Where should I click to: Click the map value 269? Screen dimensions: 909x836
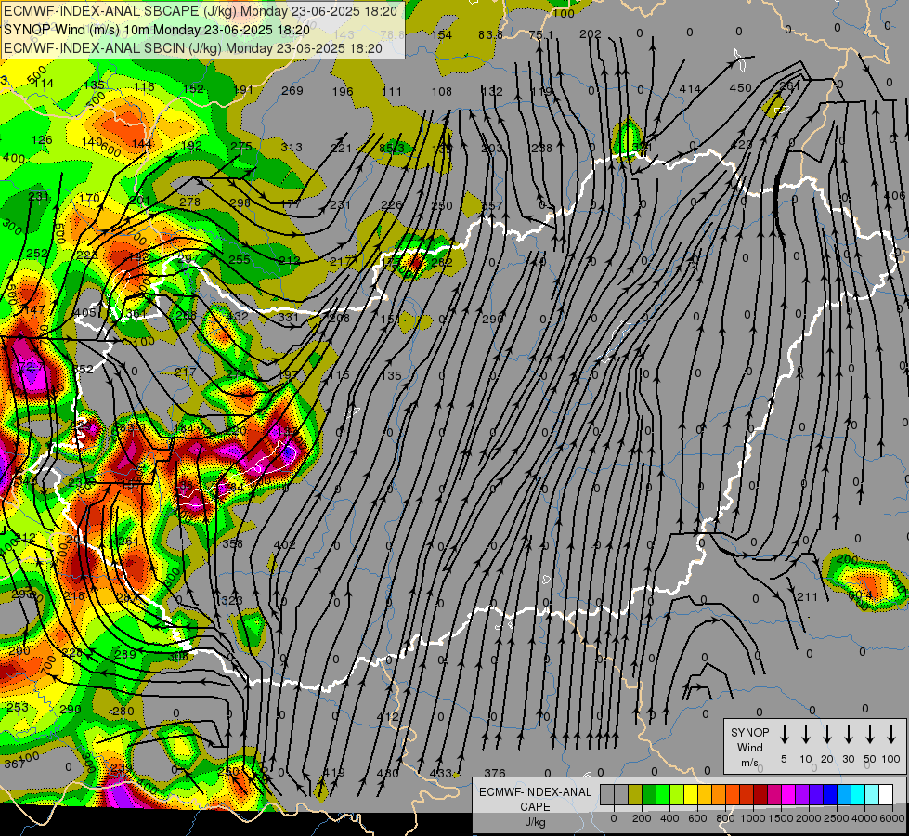(x=292, y=90)
